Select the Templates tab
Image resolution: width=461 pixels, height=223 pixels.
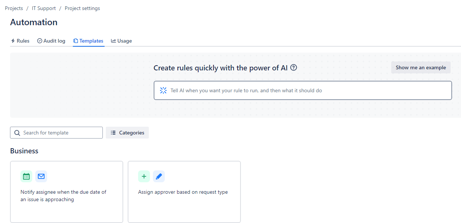(88, 41)
